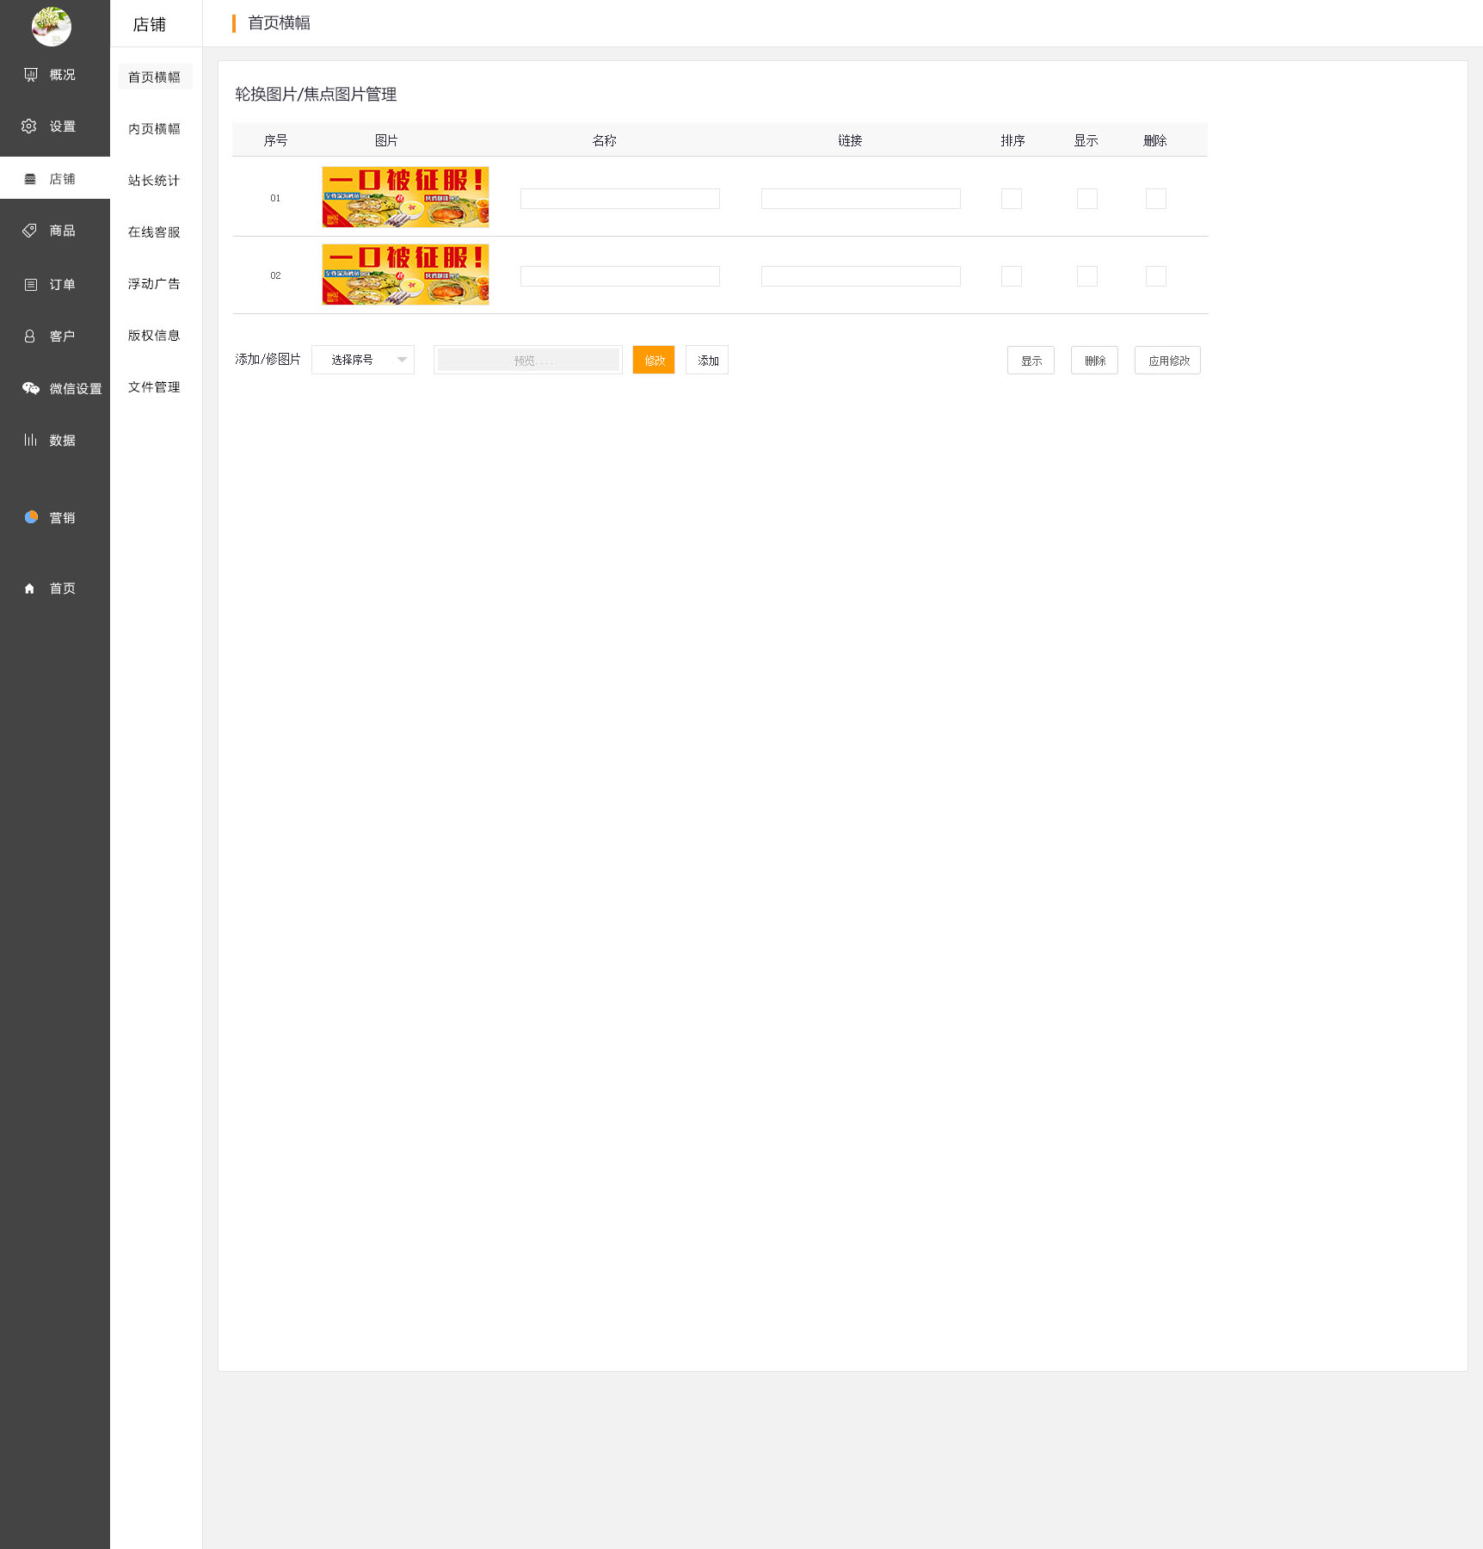Click the 首页 home icon
Image resolution: width=1483 pixels, height=1549 pixels.
pos(29,589)
